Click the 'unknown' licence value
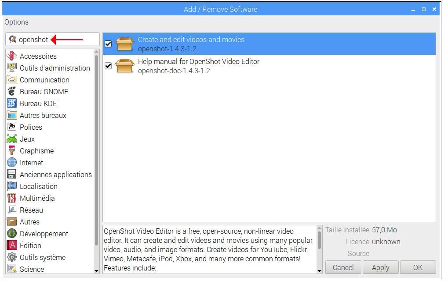The width and height of the screenshot is (444, 281). (x=386, y=242)
